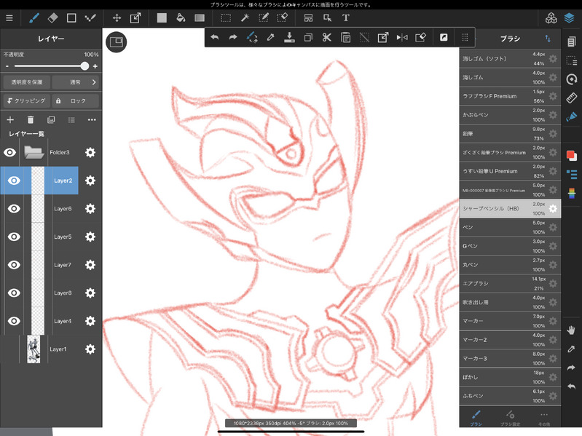
Task: Toggle the ロック lock button
Action: pos(75,101)
